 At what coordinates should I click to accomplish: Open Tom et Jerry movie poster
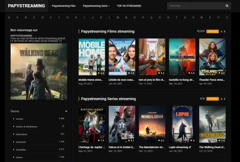coord(152,57)
